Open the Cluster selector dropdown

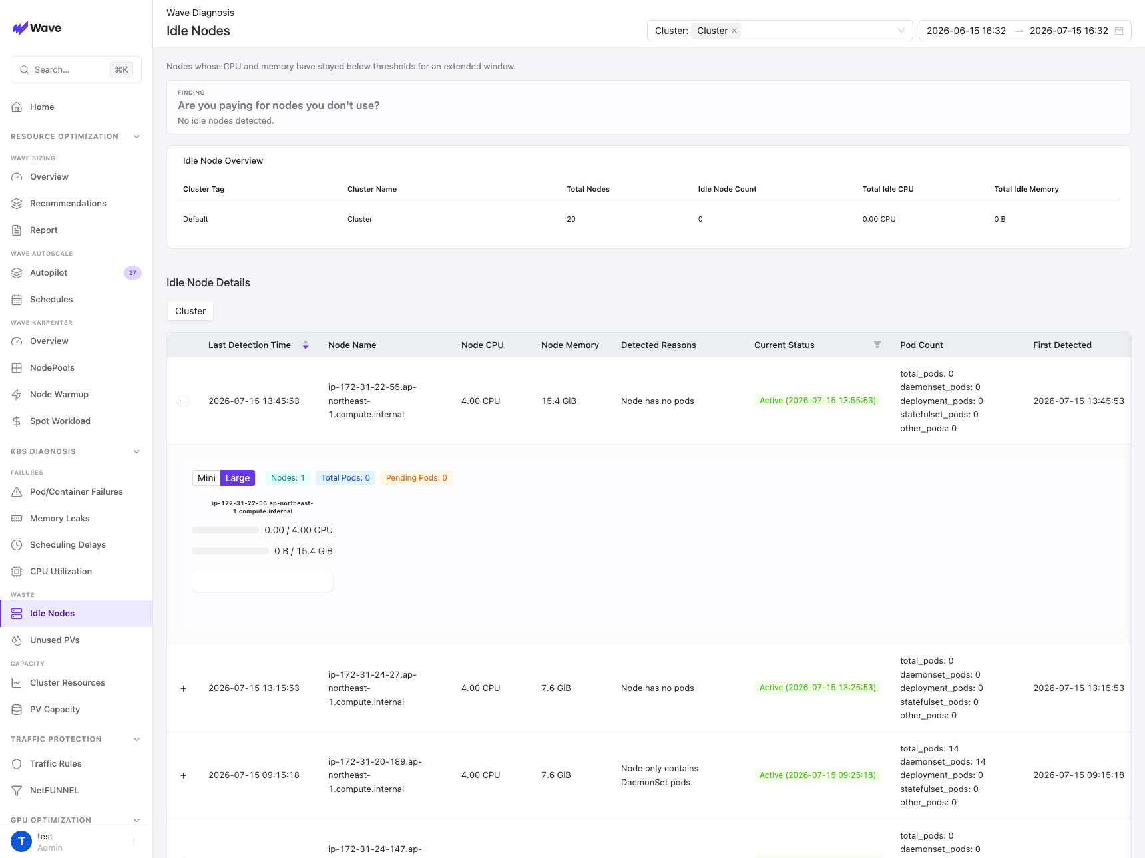780,31
